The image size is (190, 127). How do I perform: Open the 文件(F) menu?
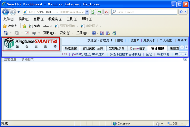pyautogui.click(x=9, y=19)
